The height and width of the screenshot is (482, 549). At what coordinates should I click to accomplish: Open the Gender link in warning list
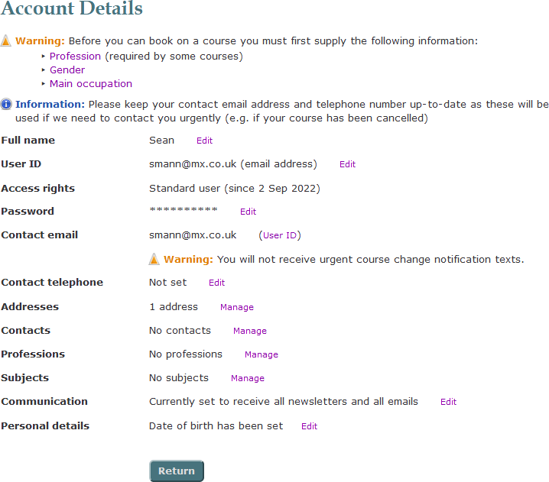pyautogui.click(x=67, y=70)
